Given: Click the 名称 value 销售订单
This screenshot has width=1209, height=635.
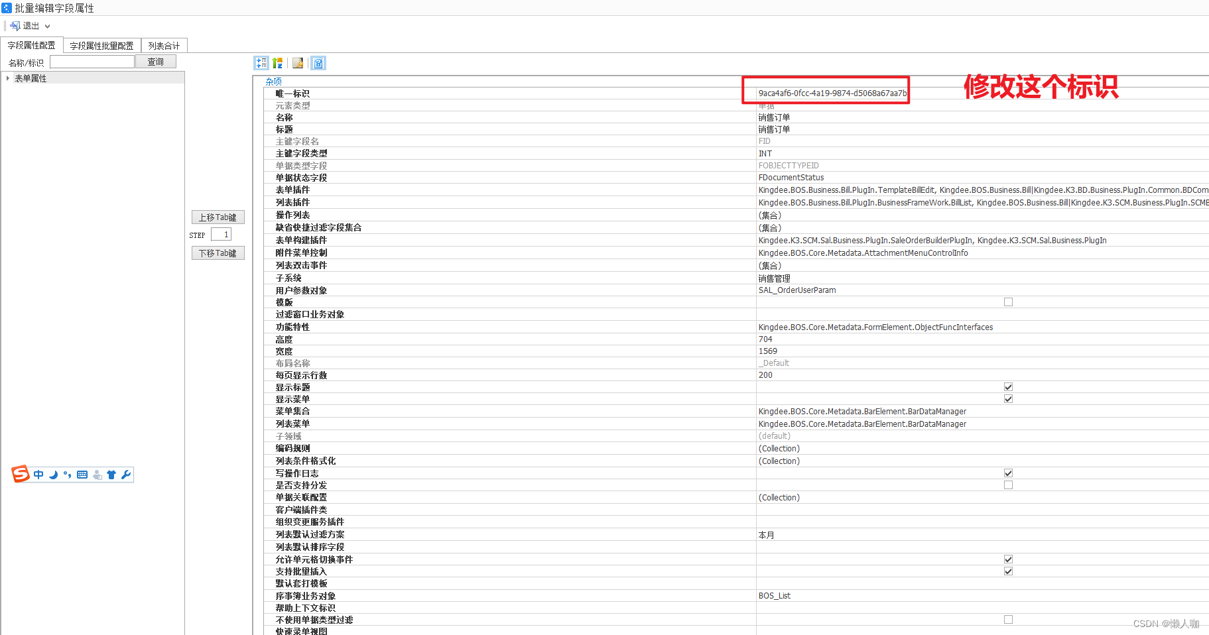Looking at the screenshot, I should coord(774,118).
